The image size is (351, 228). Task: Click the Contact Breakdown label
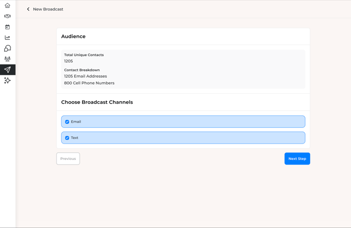[82, 70]
